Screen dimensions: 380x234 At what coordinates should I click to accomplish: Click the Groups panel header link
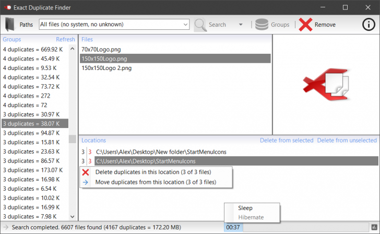pyautogui.click(x=12, y=39)
